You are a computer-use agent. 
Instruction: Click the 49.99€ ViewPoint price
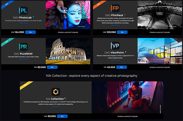pos(111,67)
